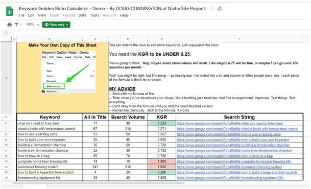Open the Add-ons menu
The image size is (311, 189).
(x=109, y=15)
